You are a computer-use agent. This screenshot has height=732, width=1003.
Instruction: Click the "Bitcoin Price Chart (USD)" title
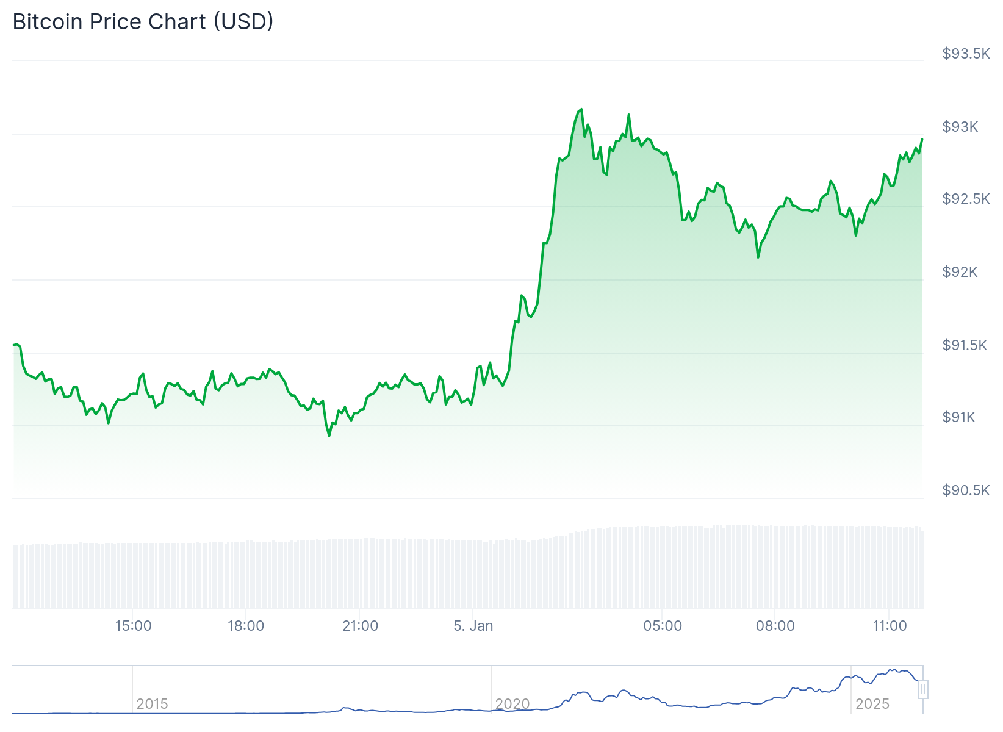click(143, 22)
